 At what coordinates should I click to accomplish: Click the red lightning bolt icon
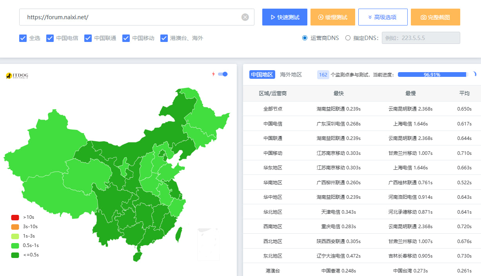[x=213, y=74]
